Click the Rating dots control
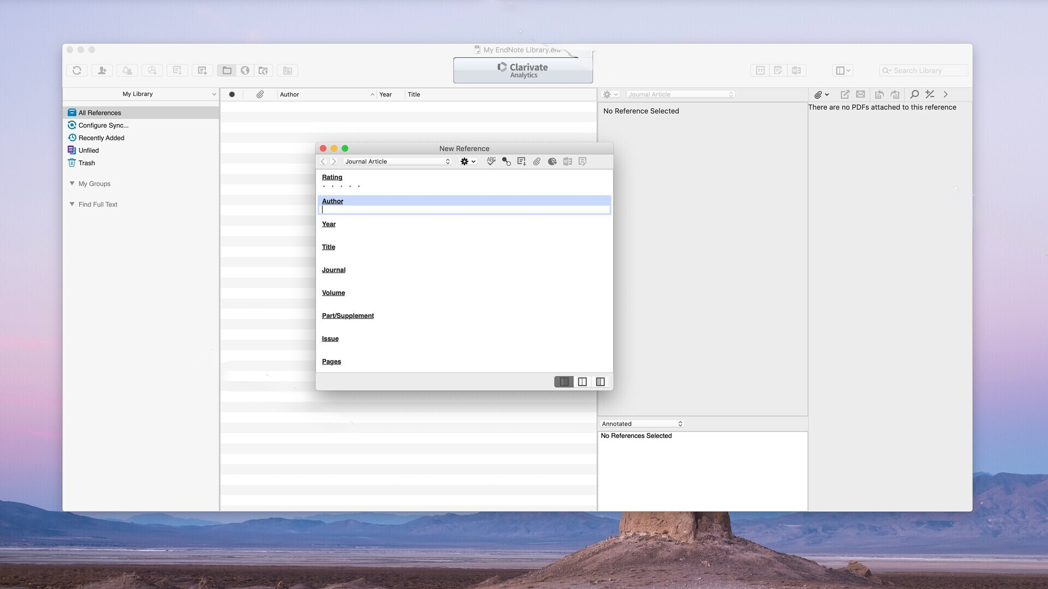 (341, 187)
